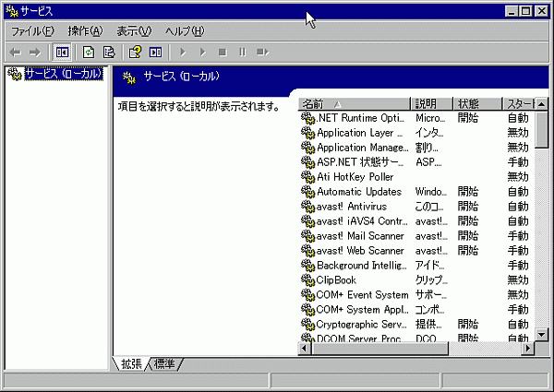The height and width of the screenshot is (392, 554).
Task: Click the Restart Service icon
Action: click(x=262, y=53)
